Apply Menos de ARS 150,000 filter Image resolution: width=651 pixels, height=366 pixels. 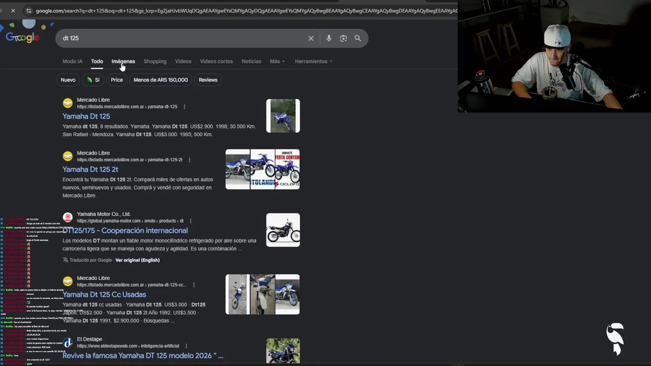161,80
